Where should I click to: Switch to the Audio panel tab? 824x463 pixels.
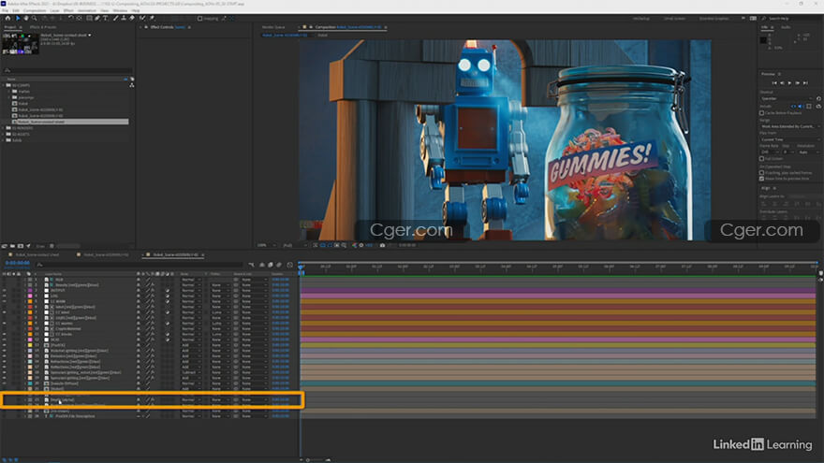786,27
